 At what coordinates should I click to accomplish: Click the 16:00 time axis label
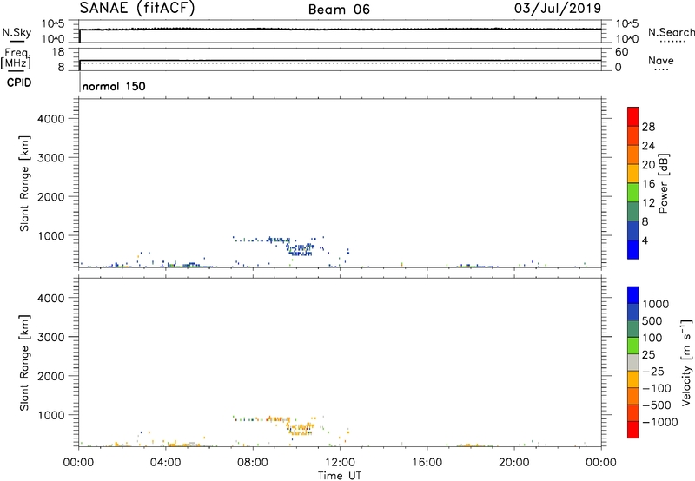click(427, 463)
